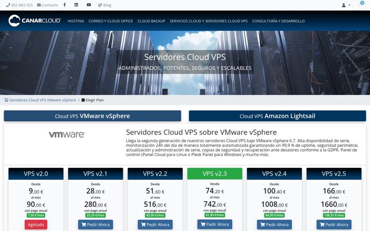Open the LinkedIn icon link

(x=76, y=5)
